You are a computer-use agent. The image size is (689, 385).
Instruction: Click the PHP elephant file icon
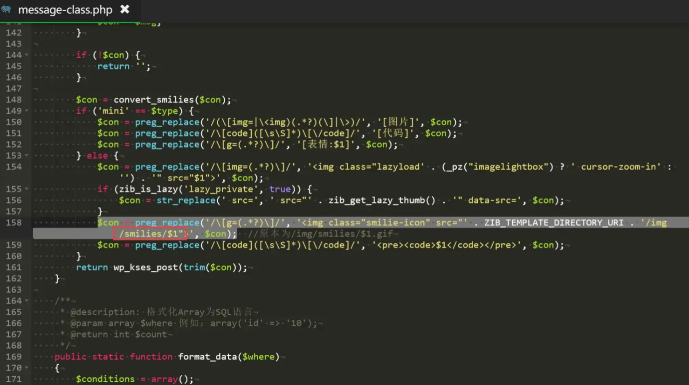pyautogui.click(x=7, y=9)
